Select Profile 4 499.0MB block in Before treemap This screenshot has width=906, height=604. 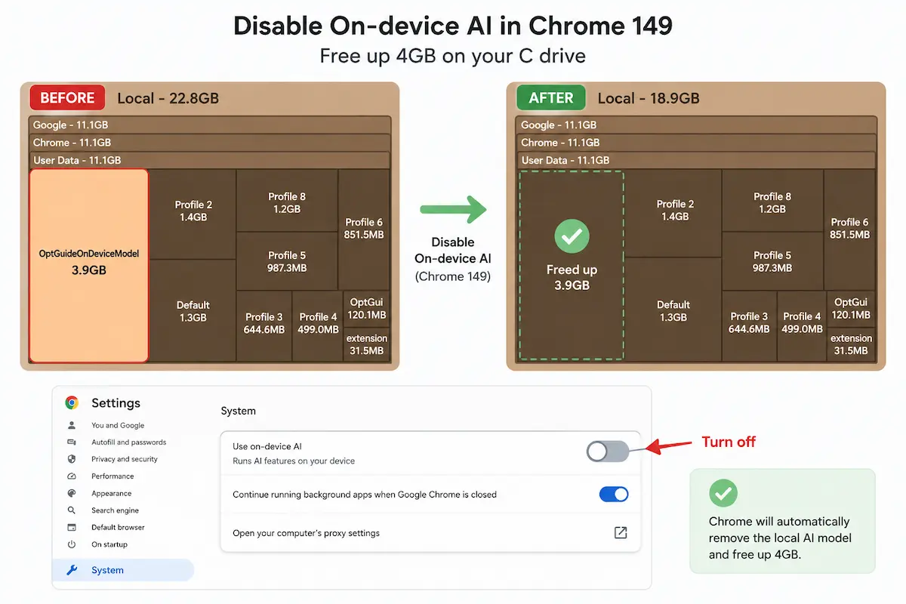(318, 326)
